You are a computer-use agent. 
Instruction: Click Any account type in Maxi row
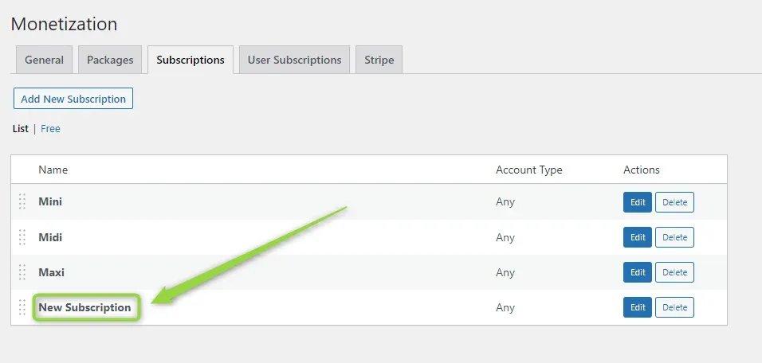(x=505, y=272)
